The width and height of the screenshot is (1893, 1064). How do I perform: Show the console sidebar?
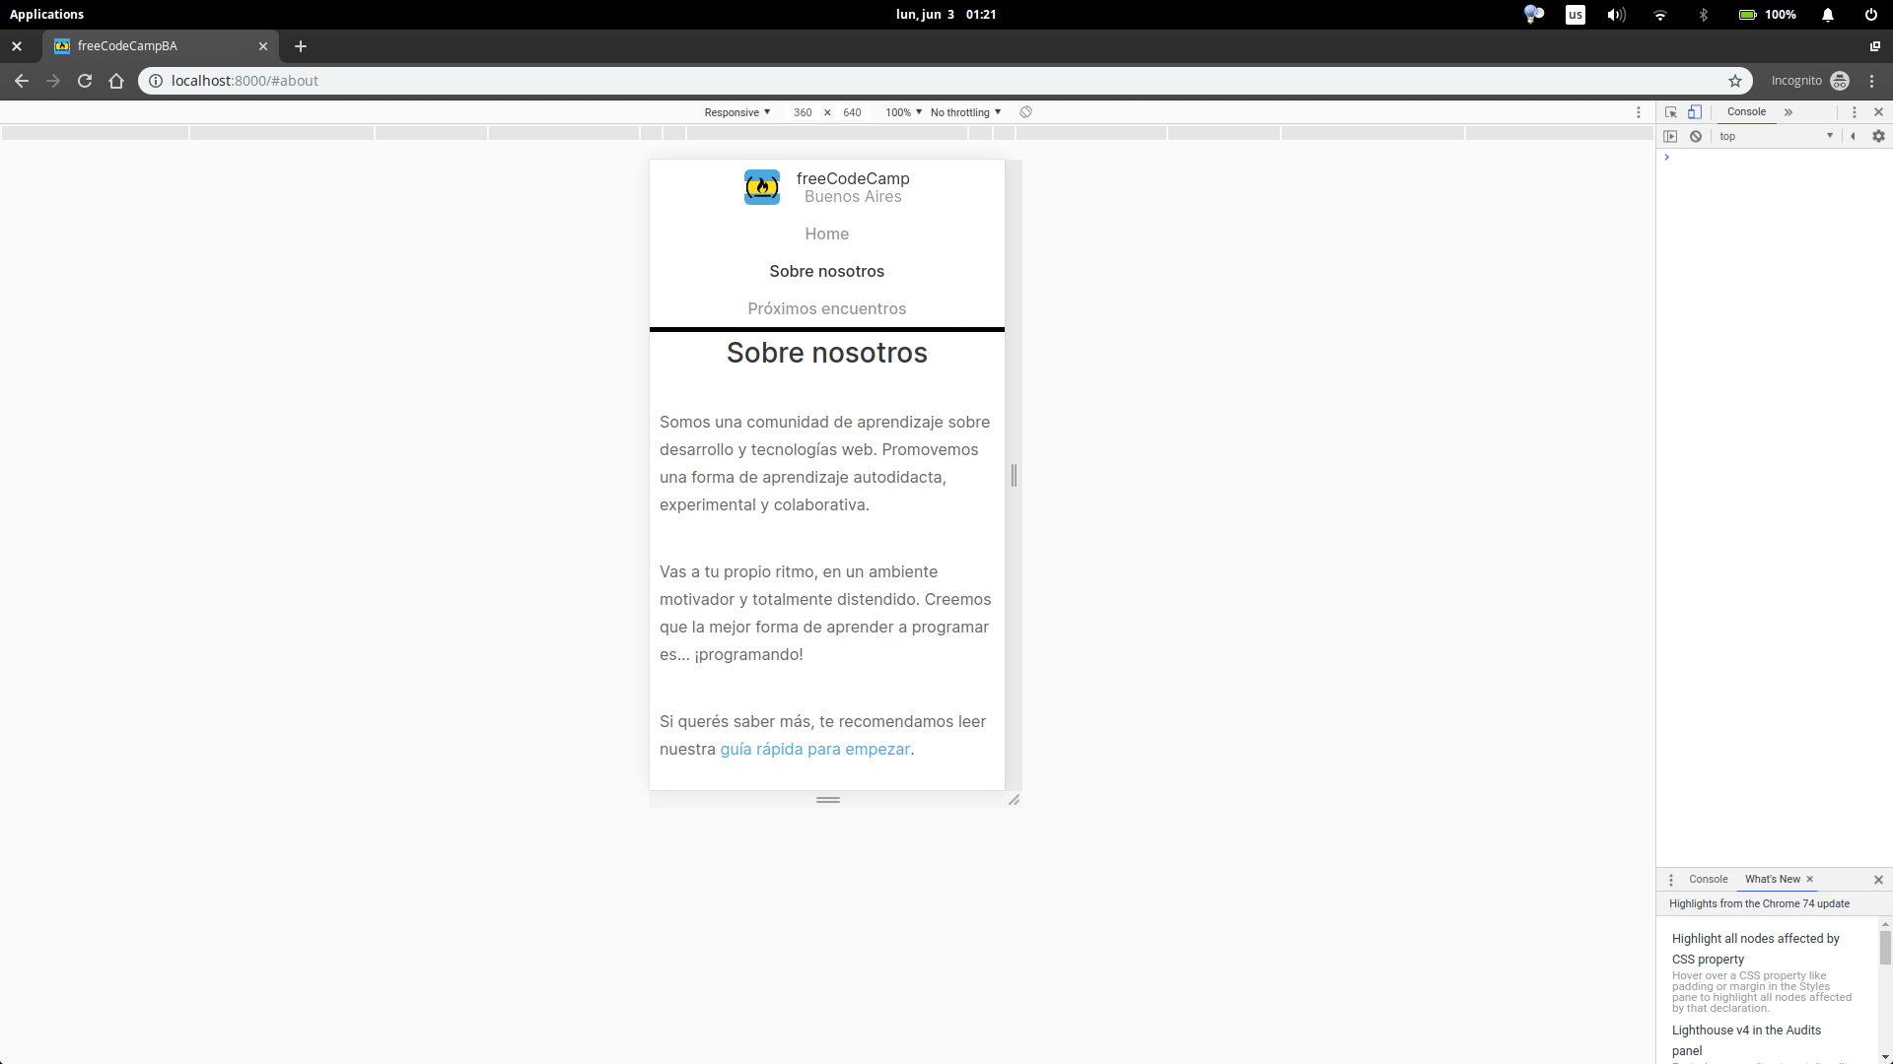[x=1670, y=137]
